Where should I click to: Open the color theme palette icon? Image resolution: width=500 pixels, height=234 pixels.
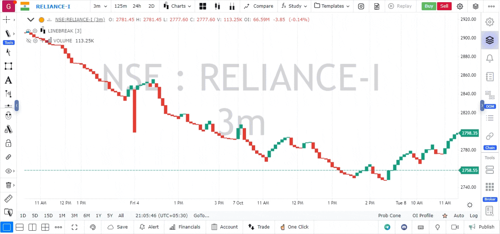coord(92,227)
